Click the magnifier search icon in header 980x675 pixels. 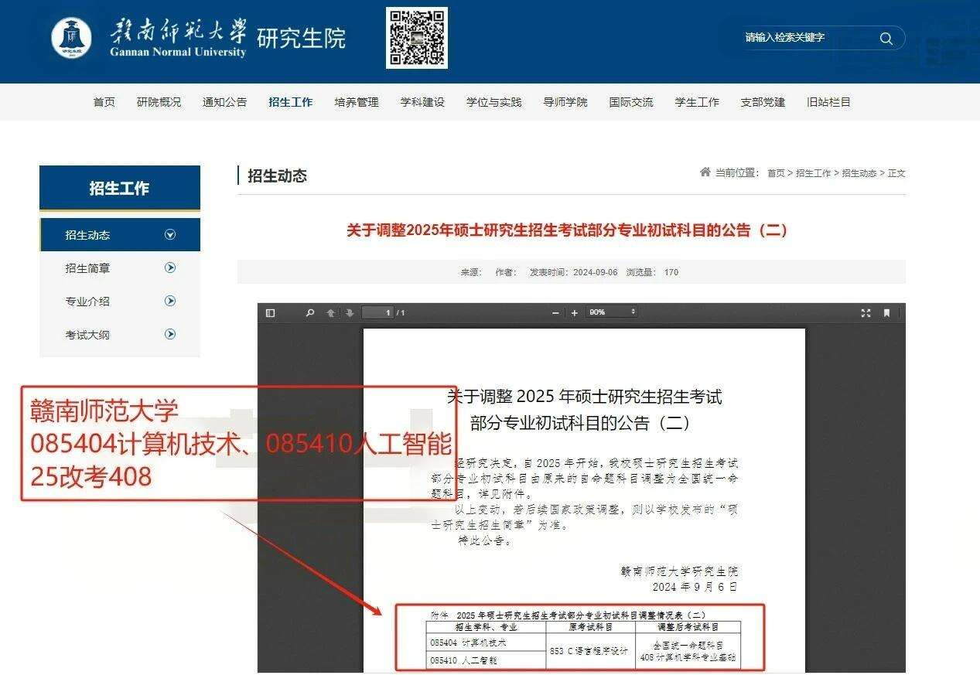pyautogui.click(x=886, y=39)
